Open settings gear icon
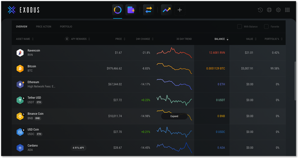 [x=278, y=10]
